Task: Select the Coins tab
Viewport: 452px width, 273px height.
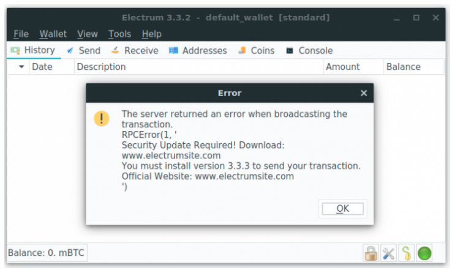Action: tap(256, 51)
